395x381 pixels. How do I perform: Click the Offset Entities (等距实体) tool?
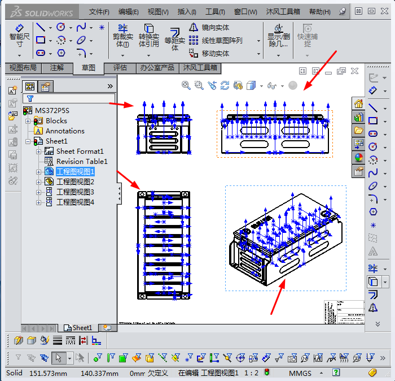click(x=175, y=38)
